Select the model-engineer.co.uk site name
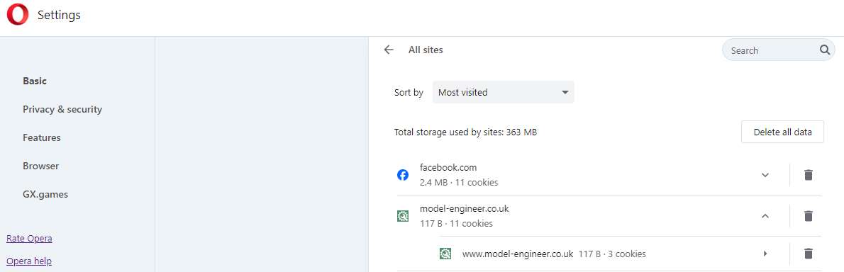The image size is (844, 272). coord(464,208)
